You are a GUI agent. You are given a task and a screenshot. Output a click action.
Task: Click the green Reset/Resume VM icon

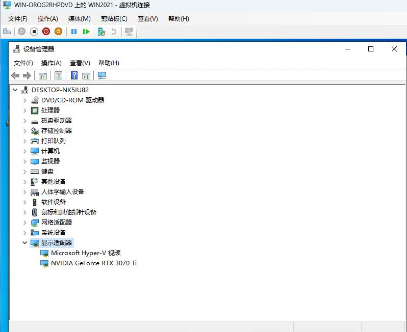(x=86, y=32)
